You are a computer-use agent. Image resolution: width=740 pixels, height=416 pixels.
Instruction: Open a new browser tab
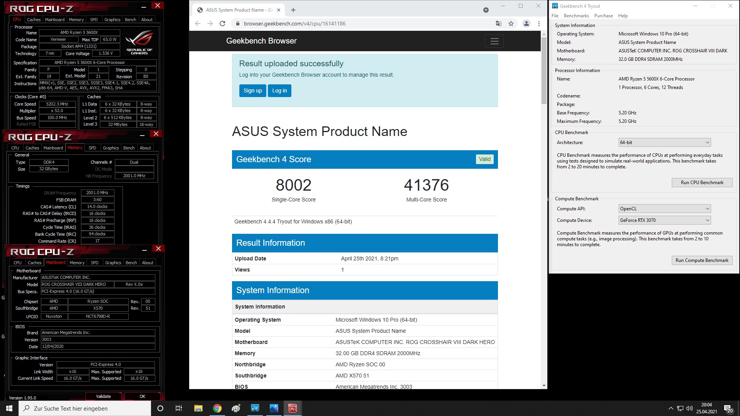coord(293,10)
